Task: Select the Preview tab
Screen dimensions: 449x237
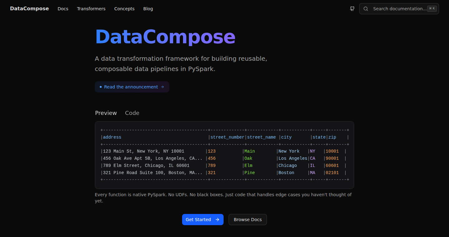Action: (106, 113)
